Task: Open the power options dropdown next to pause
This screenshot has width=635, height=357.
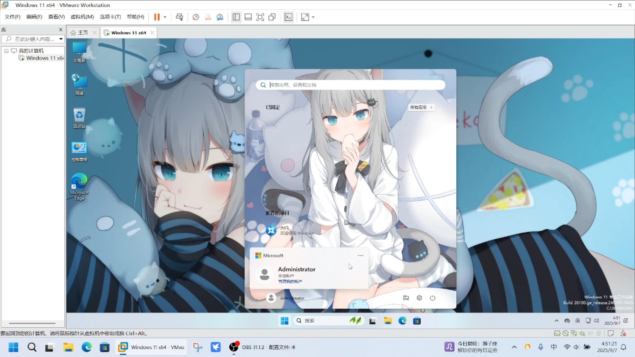Action: 165,17
